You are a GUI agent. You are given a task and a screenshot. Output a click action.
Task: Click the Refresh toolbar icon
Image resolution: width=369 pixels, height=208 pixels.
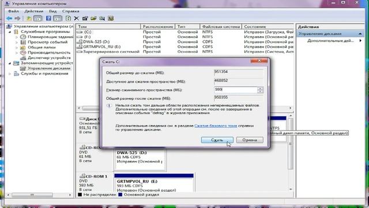pos(68,18)
